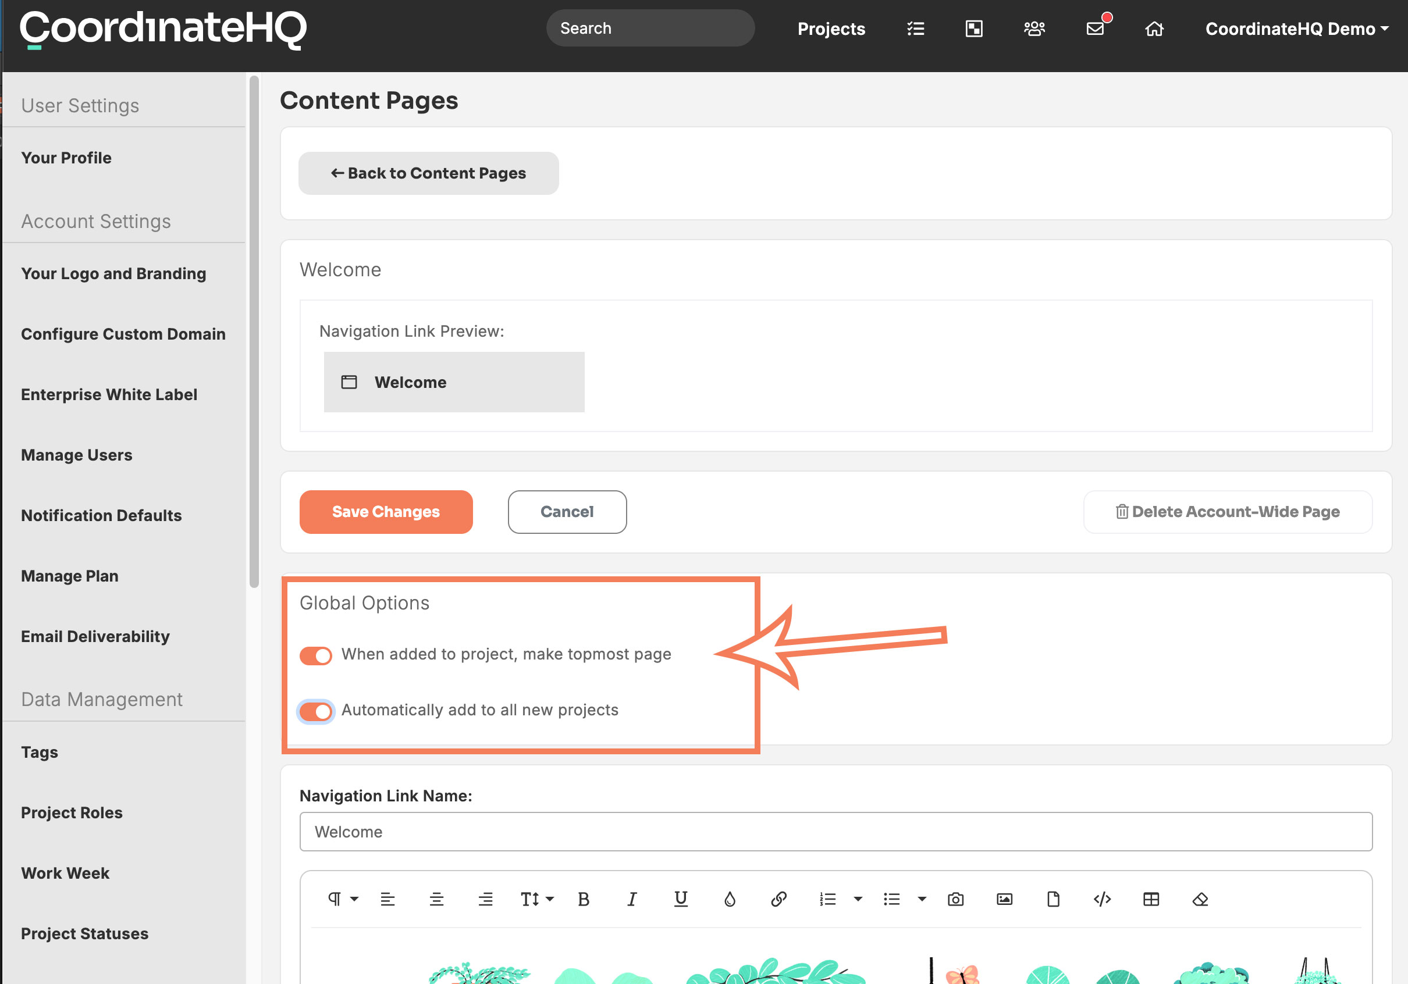Screen dimensions: 1408x984
Task: Insert an image using the picture icon
Action: pos(1004,899)
